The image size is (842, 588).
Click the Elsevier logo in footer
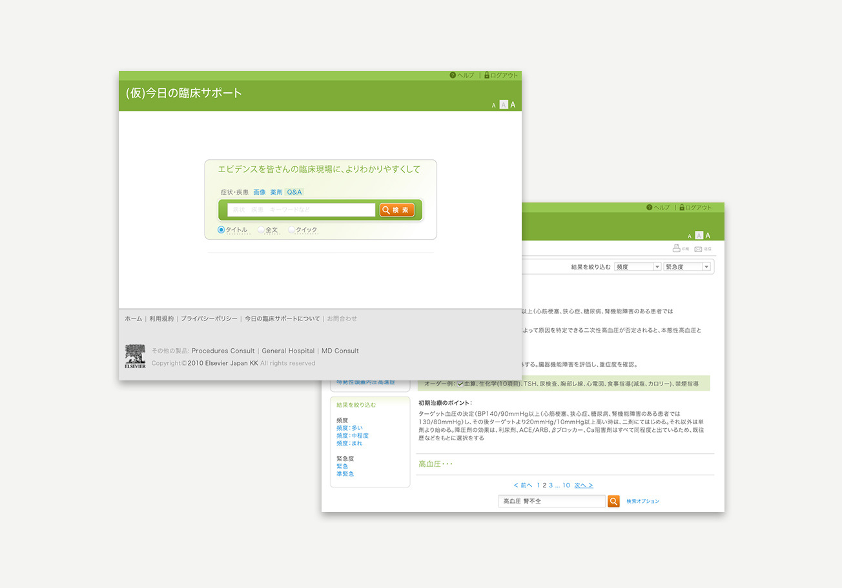pos(135,357)
